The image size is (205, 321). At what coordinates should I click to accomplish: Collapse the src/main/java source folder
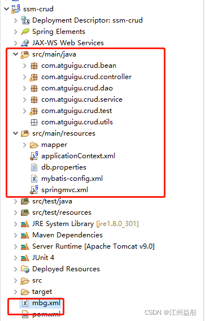16,54
